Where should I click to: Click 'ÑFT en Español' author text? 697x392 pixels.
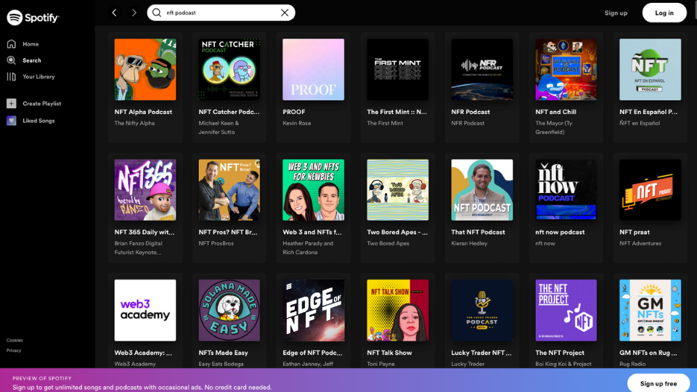[x=640, y=123]
